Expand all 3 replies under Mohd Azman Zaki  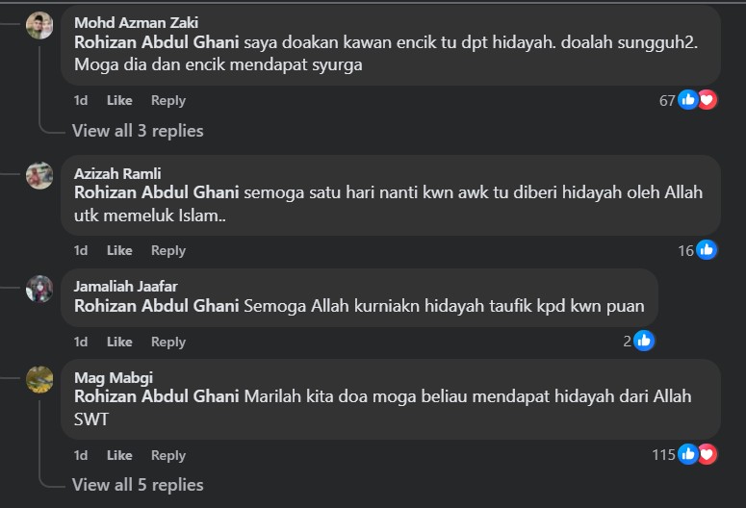138,131
